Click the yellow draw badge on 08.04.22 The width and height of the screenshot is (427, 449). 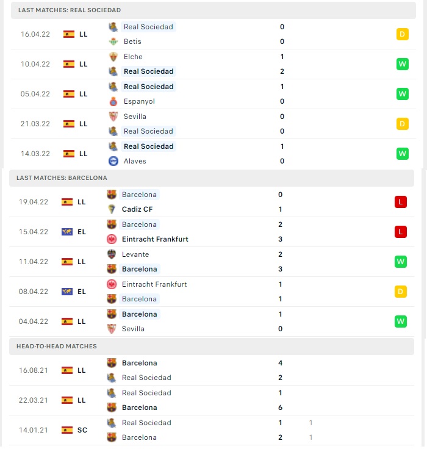pos(401,292)
